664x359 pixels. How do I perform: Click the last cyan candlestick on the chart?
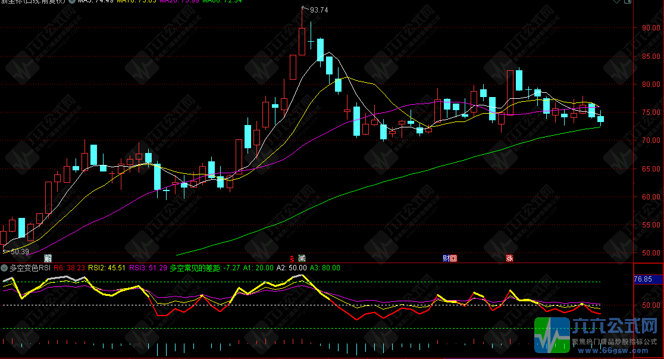click(600, 119)
